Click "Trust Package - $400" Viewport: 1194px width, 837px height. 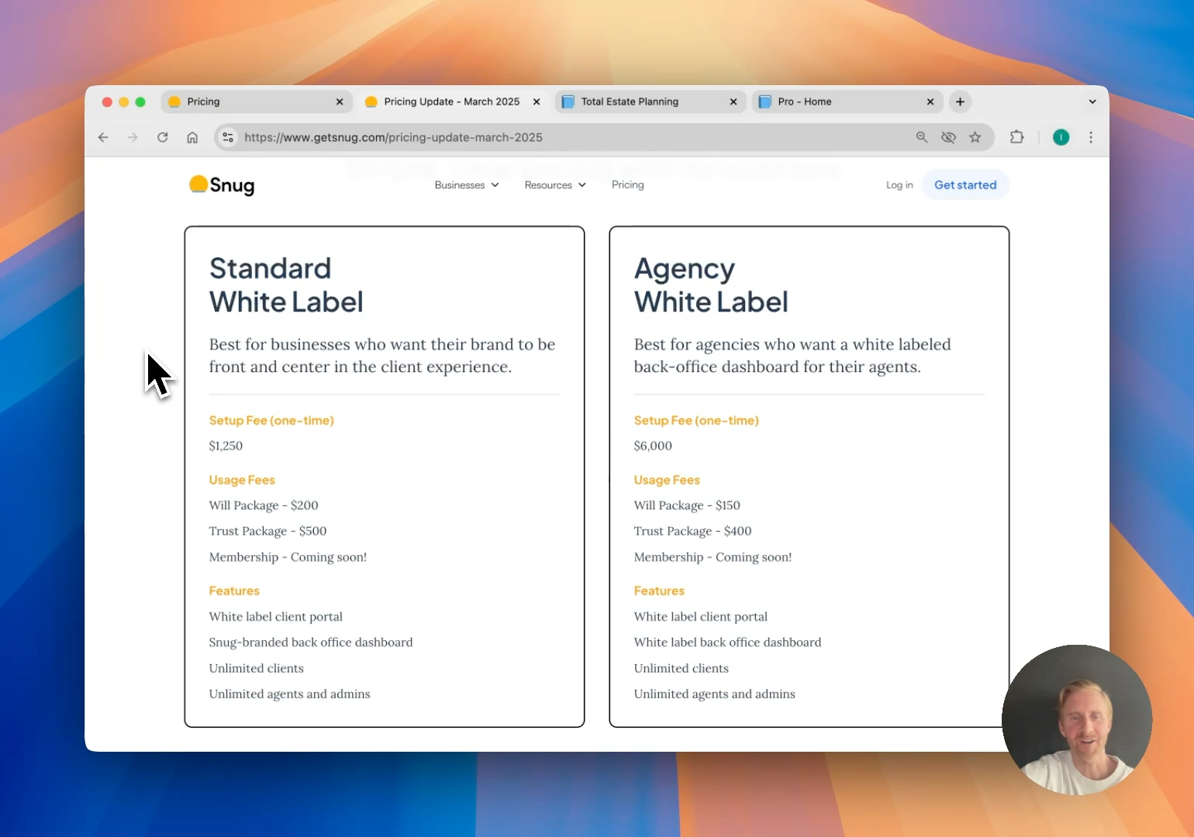(x=692, y=531)
